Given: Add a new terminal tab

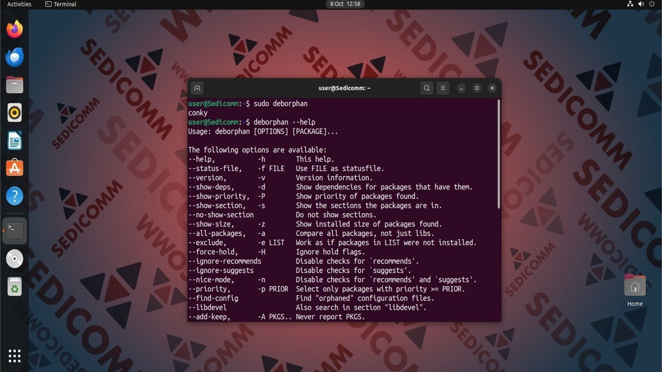Looking at the screenshot, I should 197,88.
